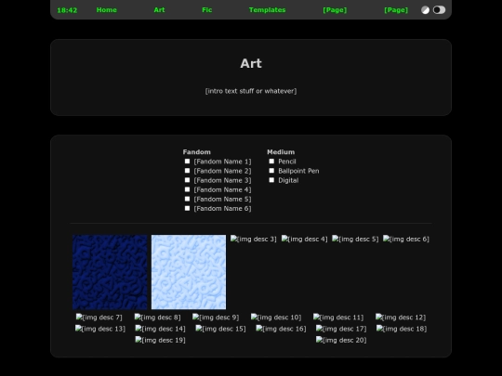Open the [img desc 11] broken image

[x=338, y=318]
